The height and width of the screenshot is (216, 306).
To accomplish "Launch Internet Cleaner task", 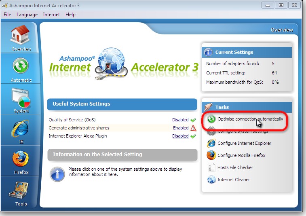I will point(234,180).
